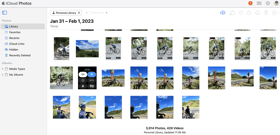The height and width of the screenshot is (135, 280).
Task: Click the orange alert notification icon
Action: coord(250,3)
